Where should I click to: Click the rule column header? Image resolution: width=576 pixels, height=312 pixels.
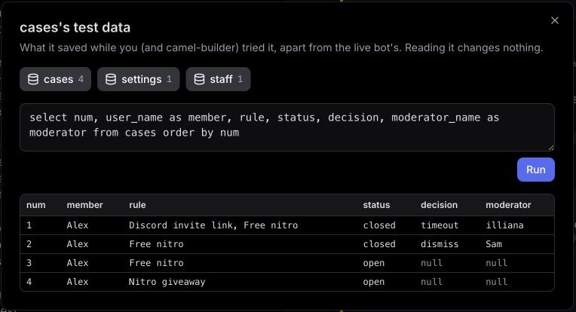137,205
